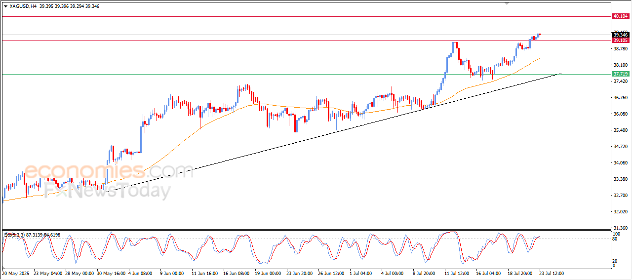The height and width of the screenshot is (280, 632).
Task: Click 35.400 on the price axis
Action: [x=620, y=130]
